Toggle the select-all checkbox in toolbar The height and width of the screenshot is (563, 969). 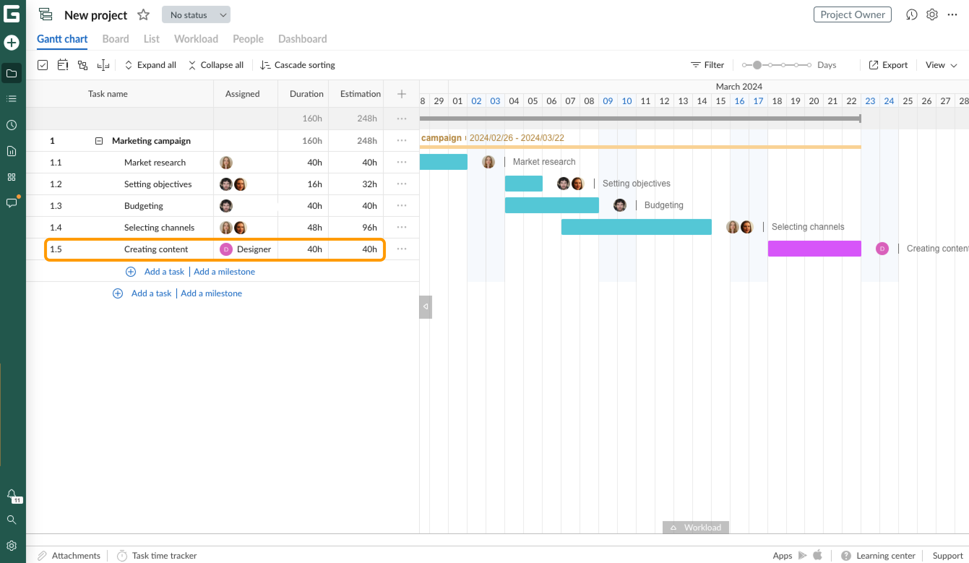(x=43, y=65)
